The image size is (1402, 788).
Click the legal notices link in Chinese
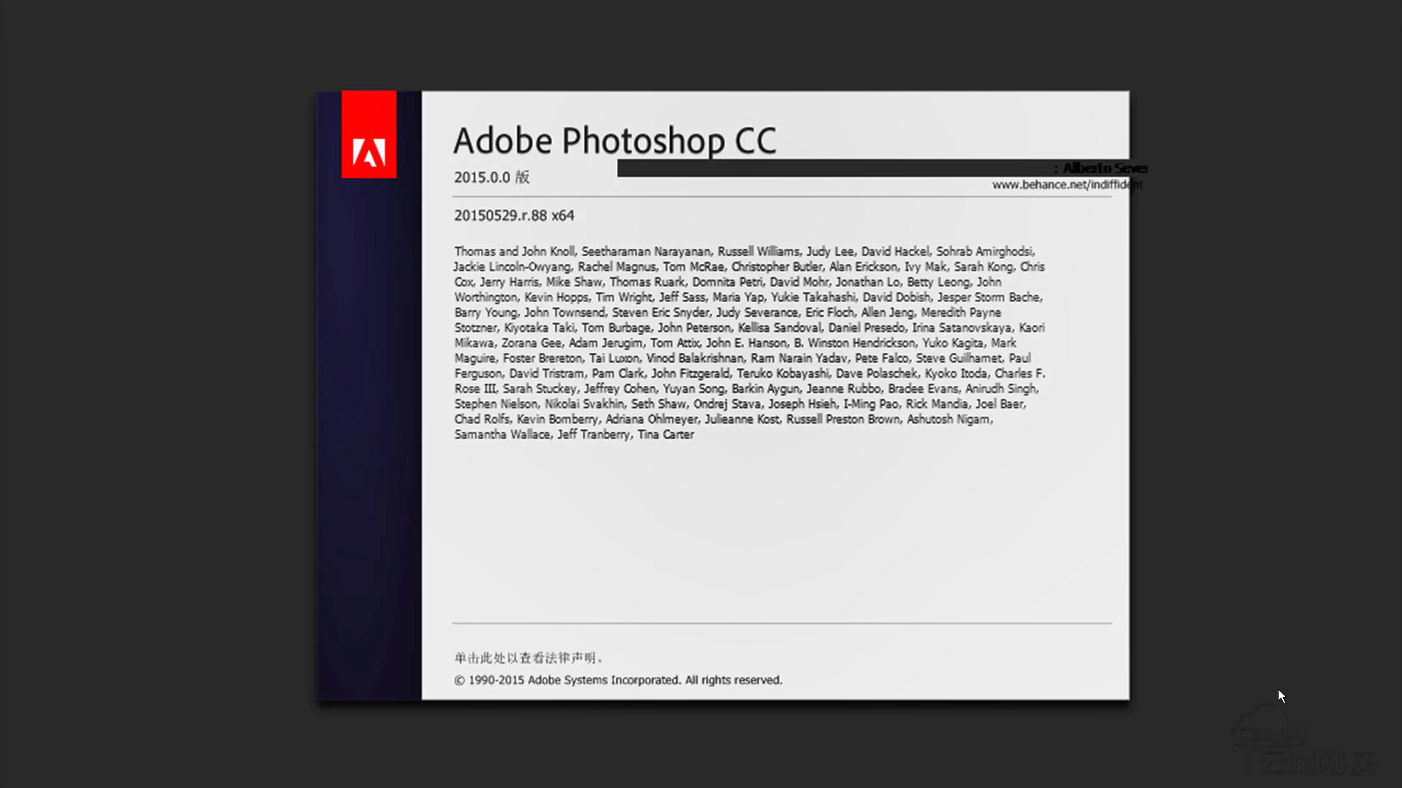pos(528,658)
